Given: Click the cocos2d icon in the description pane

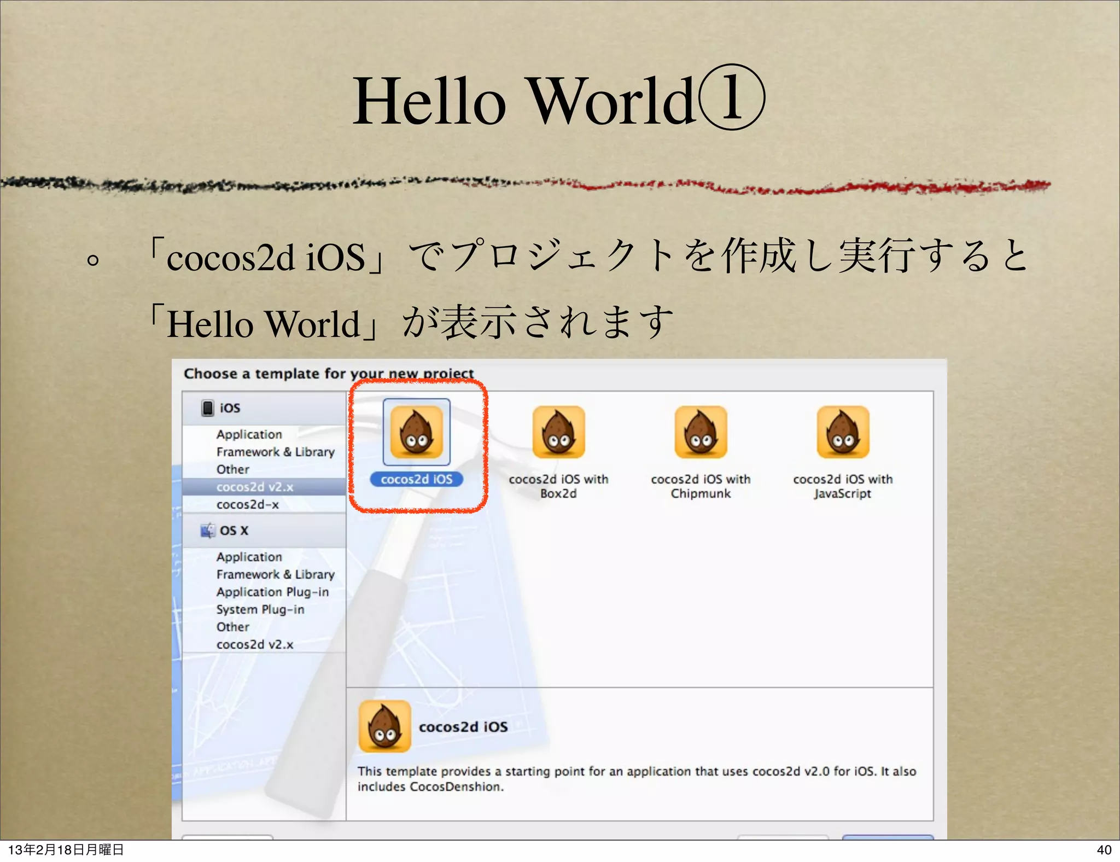Looking at the screenshot, I should 384,726.
